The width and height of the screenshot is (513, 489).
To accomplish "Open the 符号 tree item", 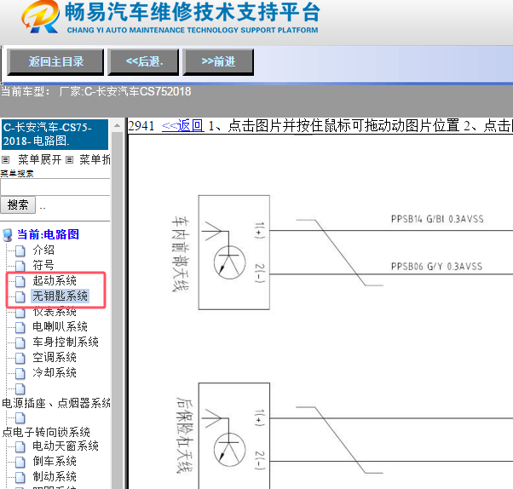I will tap(43, 265).
